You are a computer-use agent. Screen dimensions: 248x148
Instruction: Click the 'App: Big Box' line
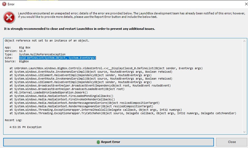pos(18,47)
